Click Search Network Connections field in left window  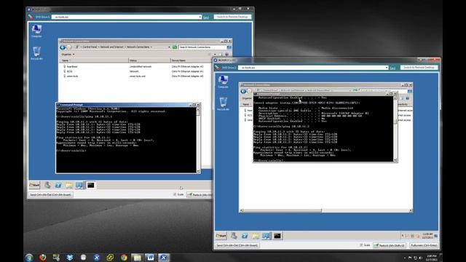click(202, 47)
